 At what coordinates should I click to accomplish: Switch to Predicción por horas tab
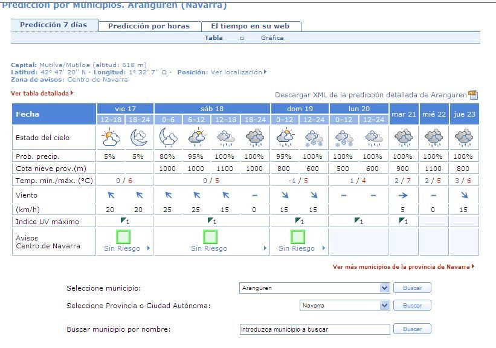(149, 26)
